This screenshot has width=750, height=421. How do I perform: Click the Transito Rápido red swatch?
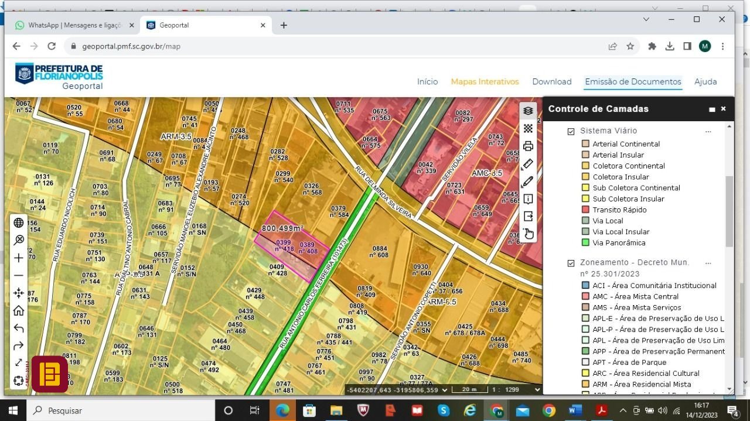coord(585,210)
